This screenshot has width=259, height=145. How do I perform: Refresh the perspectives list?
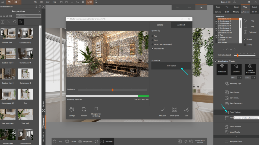pyautogui.click(x=15, y=22)
